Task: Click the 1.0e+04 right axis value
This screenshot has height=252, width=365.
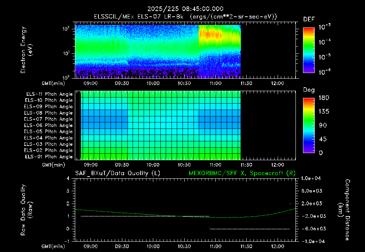Action: point(311,178)
